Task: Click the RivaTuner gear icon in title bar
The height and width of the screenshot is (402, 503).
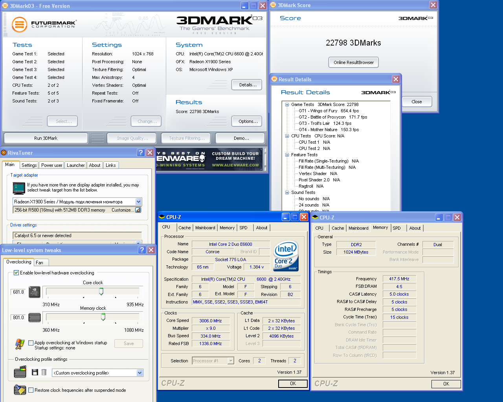Action: point(4,153)
